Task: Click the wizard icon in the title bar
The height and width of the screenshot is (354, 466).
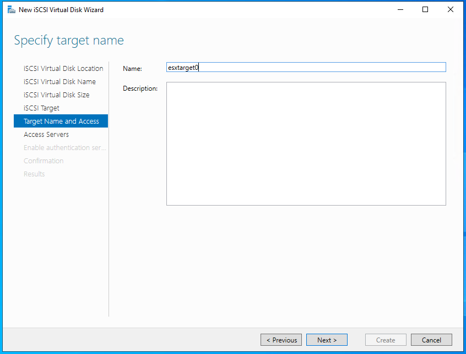Action: [11, 9]
